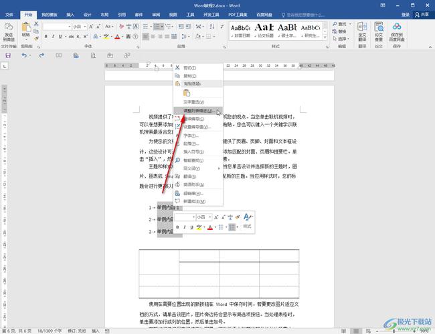Click the Save icon in quick access toolbar

(8, 55)
